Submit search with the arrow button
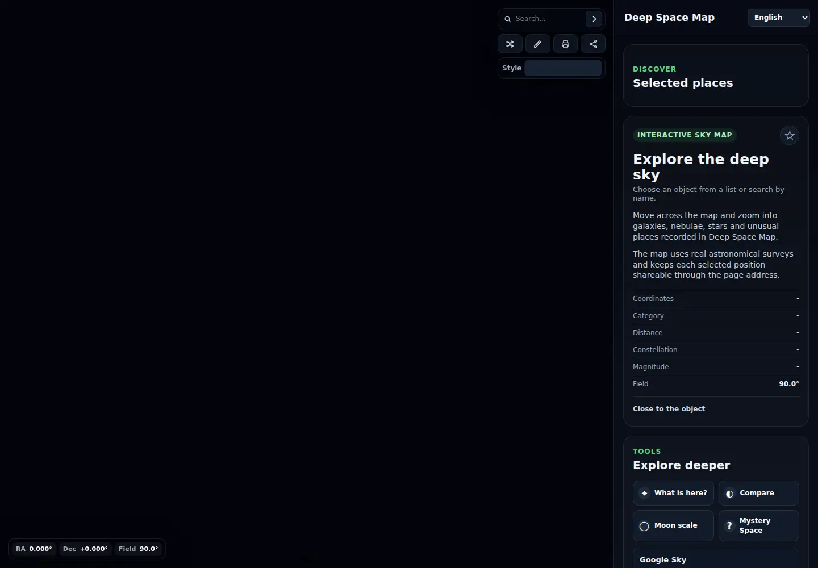 (x=594, y=19)
